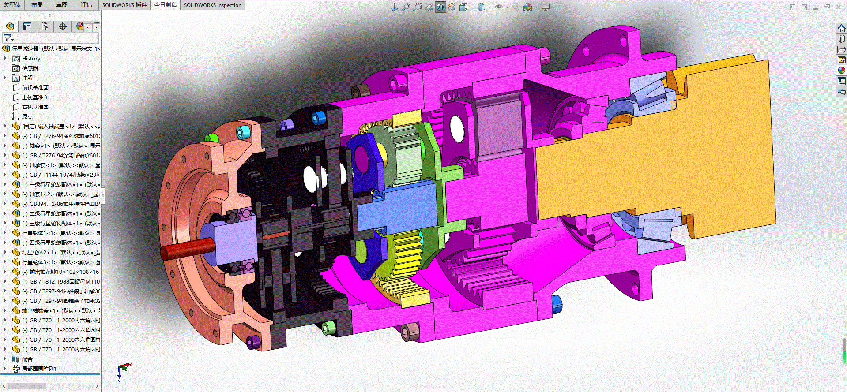Viewport: 847px width, 392px height.
Task: Open the Hide/Show Items eye dropdown
Action: [507, 7]
